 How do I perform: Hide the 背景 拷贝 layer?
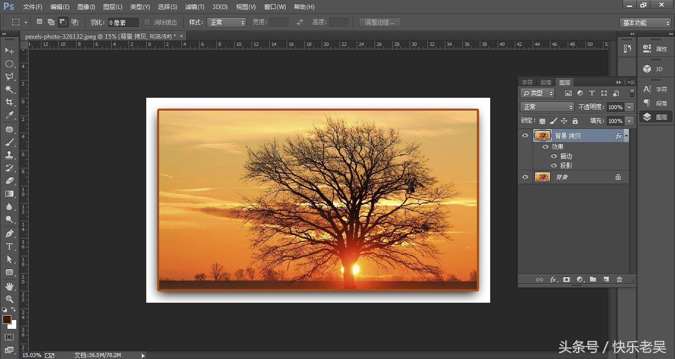point(525,136)
